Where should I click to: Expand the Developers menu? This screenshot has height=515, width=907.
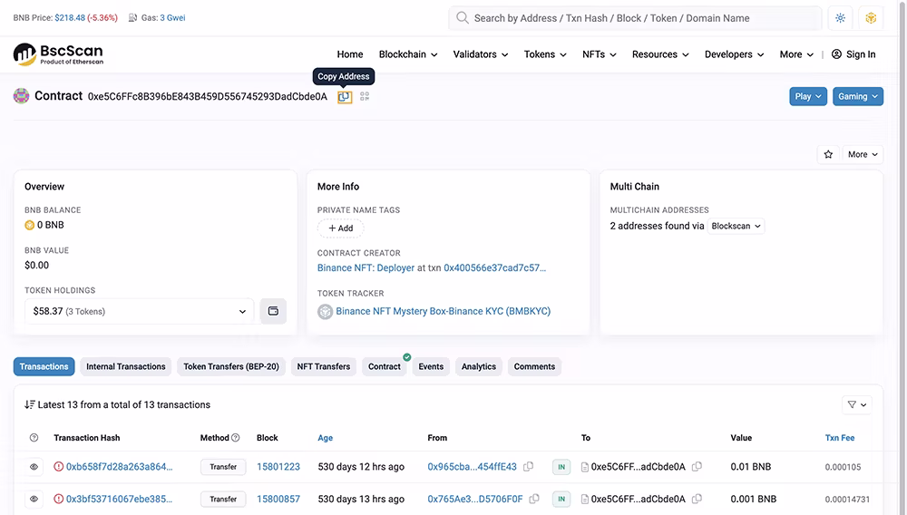click(735, 54)
